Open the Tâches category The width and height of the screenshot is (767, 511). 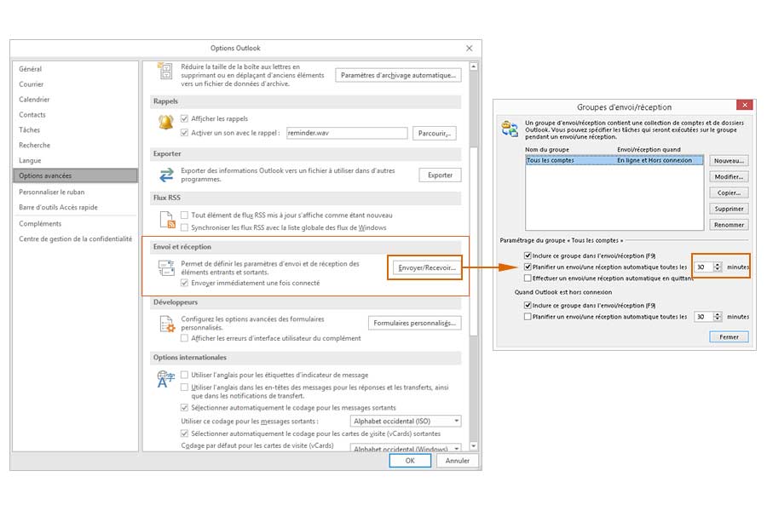[x=75, y=129]
